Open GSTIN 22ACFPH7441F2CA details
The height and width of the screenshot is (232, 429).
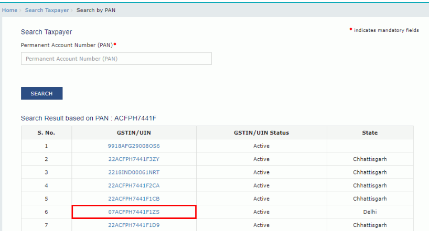coord(134,185)
